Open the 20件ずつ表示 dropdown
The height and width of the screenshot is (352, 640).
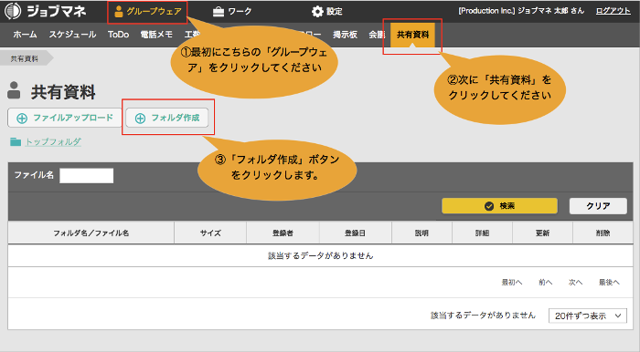tap(587, 316)
